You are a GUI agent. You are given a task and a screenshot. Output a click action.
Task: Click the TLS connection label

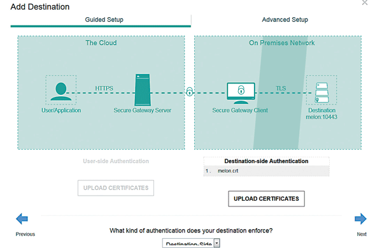281,88
